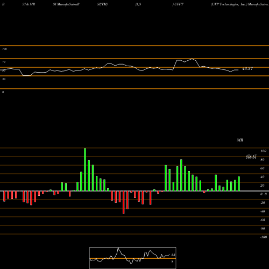Image resolution: width=269 pixels, height=269 pixels.
Task: Click the -80 label on MR axis
Action: tap(263, 229)
